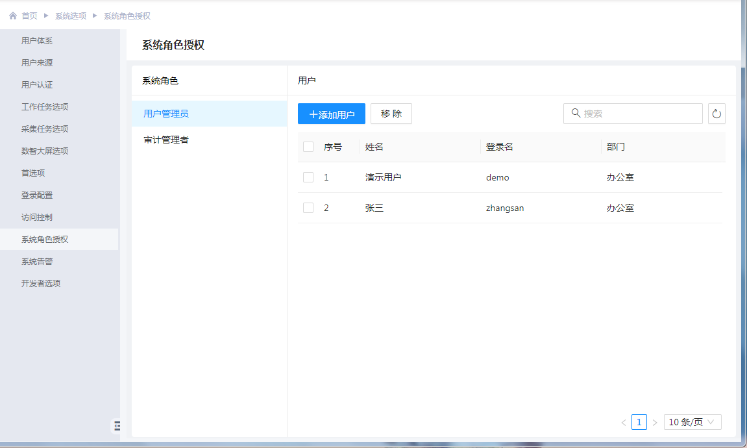Click the magnifier icon in search field
The image size is (747, 448).
click(576, 113)
